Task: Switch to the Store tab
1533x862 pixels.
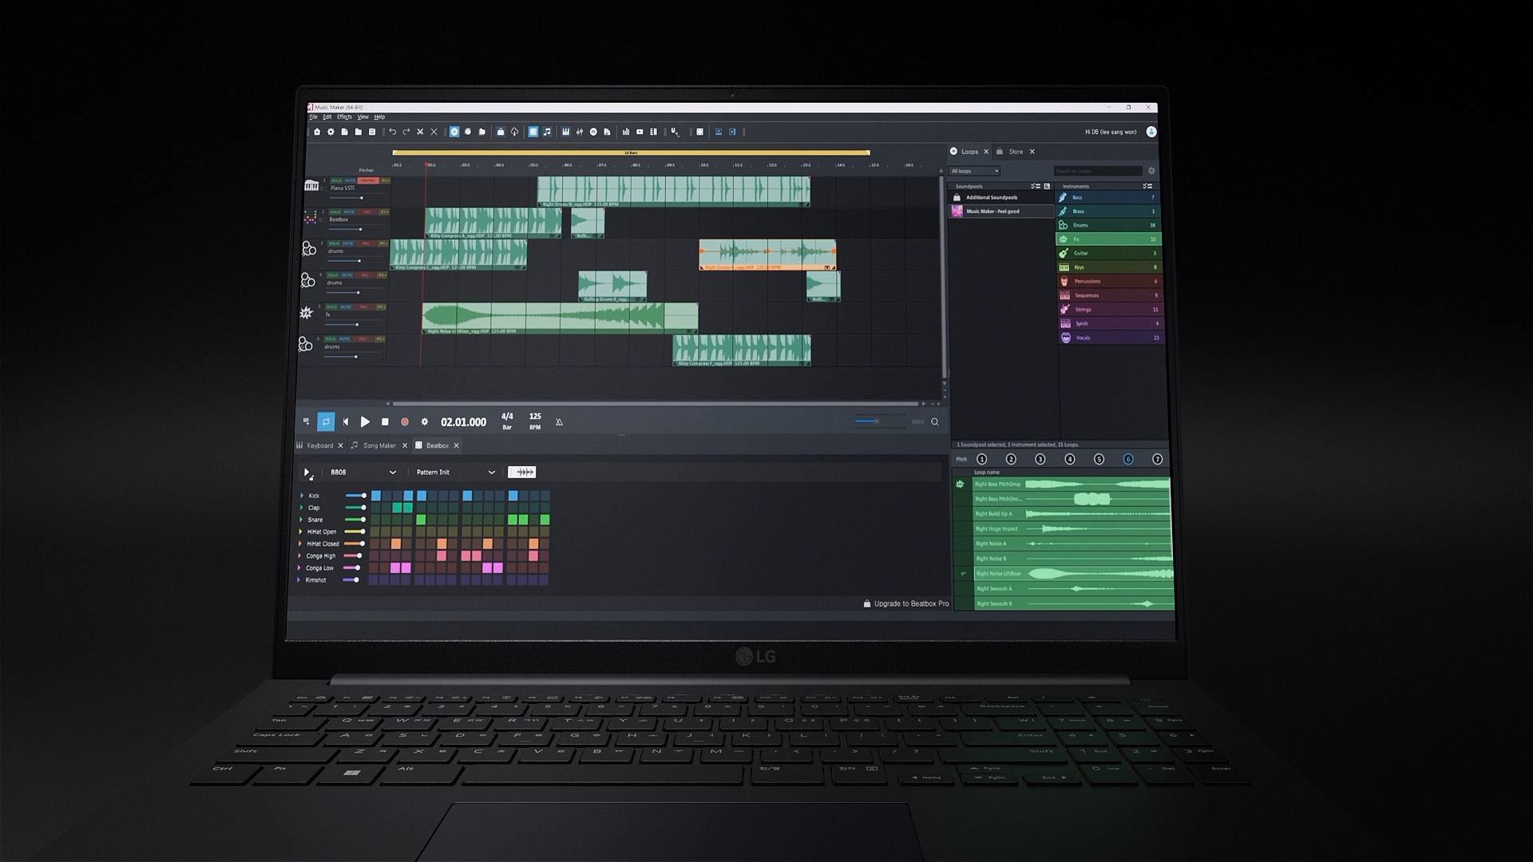Action: click(1016, 152)
